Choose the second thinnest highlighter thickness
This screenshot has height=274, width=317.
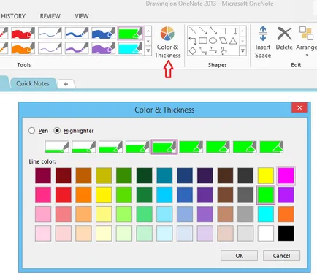84,147
